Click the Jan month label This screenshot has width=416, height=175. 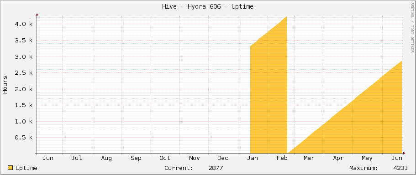253,158
